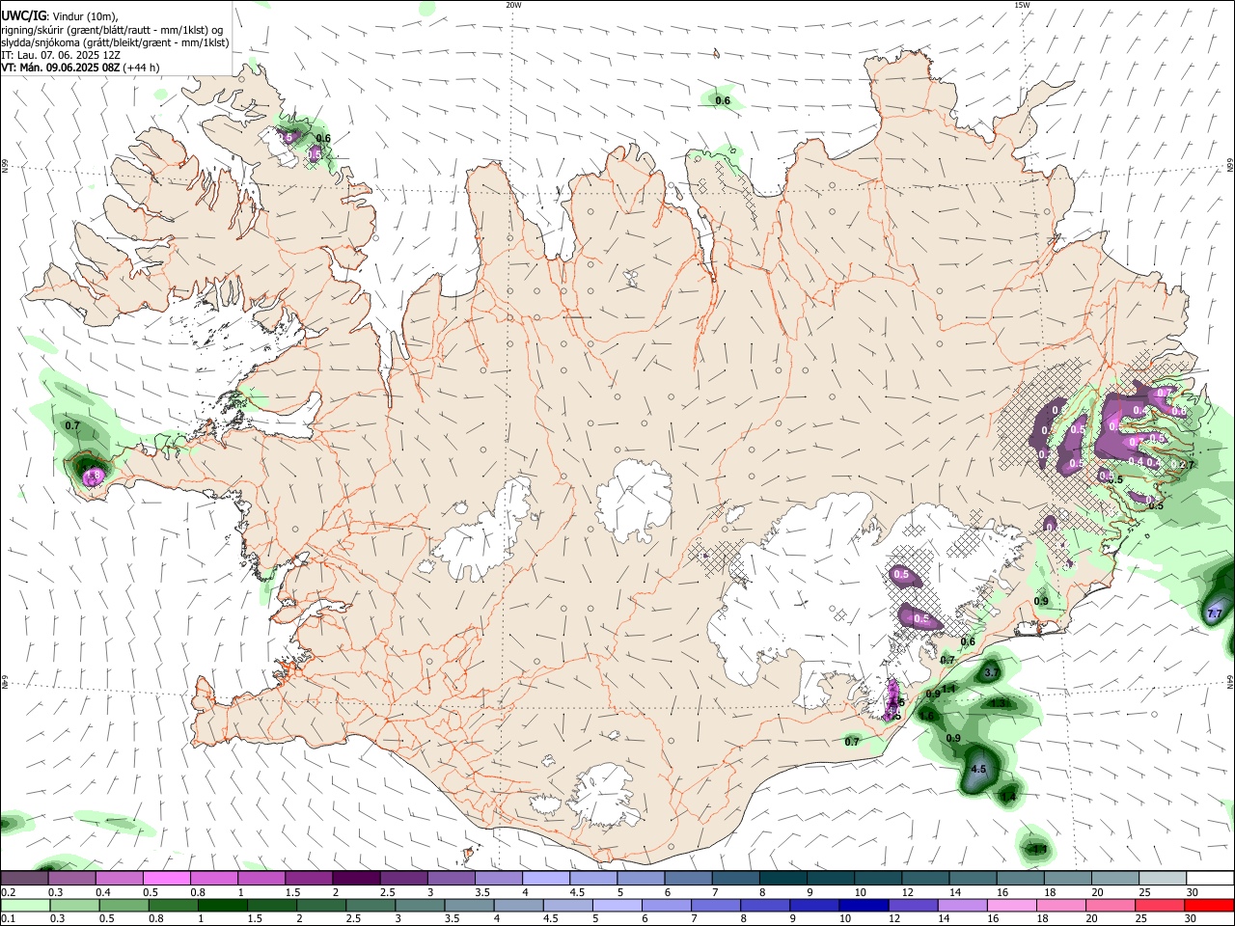Image resolution: width=1235 pixels, height=926 pixels.
Task: Click the 3.7 rainfall value off southeast coast
Action: tap(991, 672)
